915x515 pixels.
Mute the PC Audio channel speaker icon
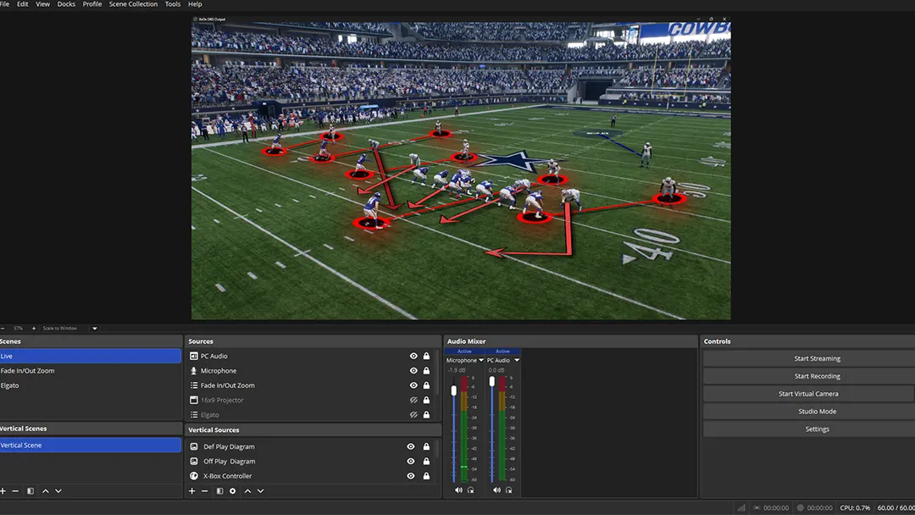pyautogui.click(x=496, y=490)
